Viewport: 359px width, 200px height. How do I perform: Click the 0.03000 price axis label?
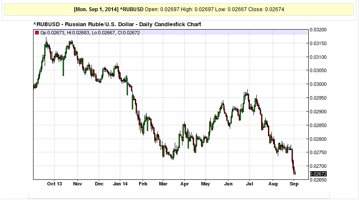tap(318, 84)
